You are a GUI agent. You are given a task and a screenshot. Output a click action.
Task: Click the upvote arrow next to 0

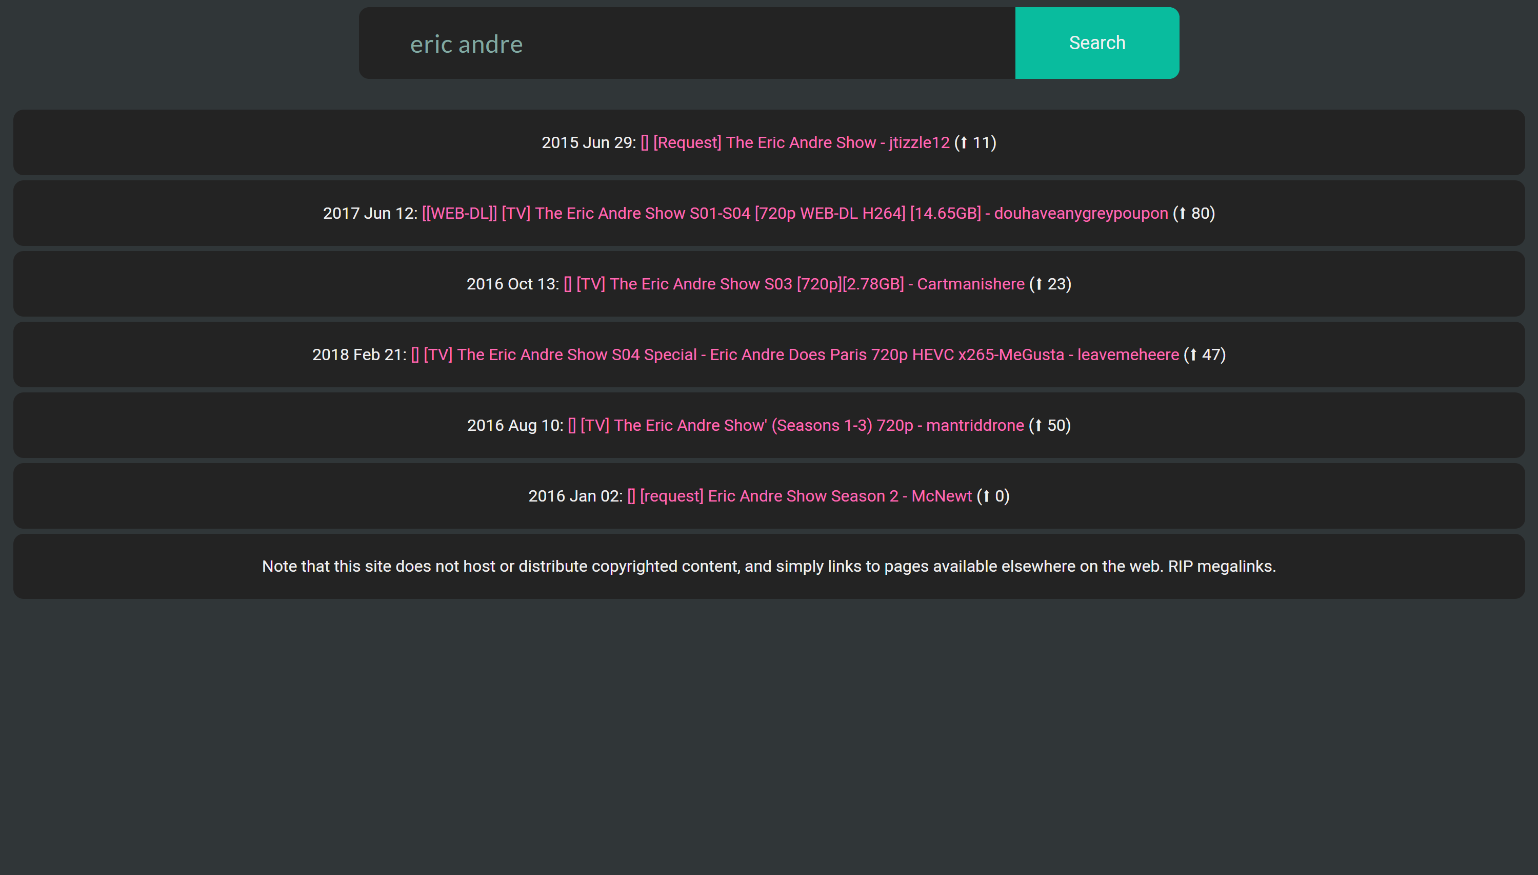[986, 496]
